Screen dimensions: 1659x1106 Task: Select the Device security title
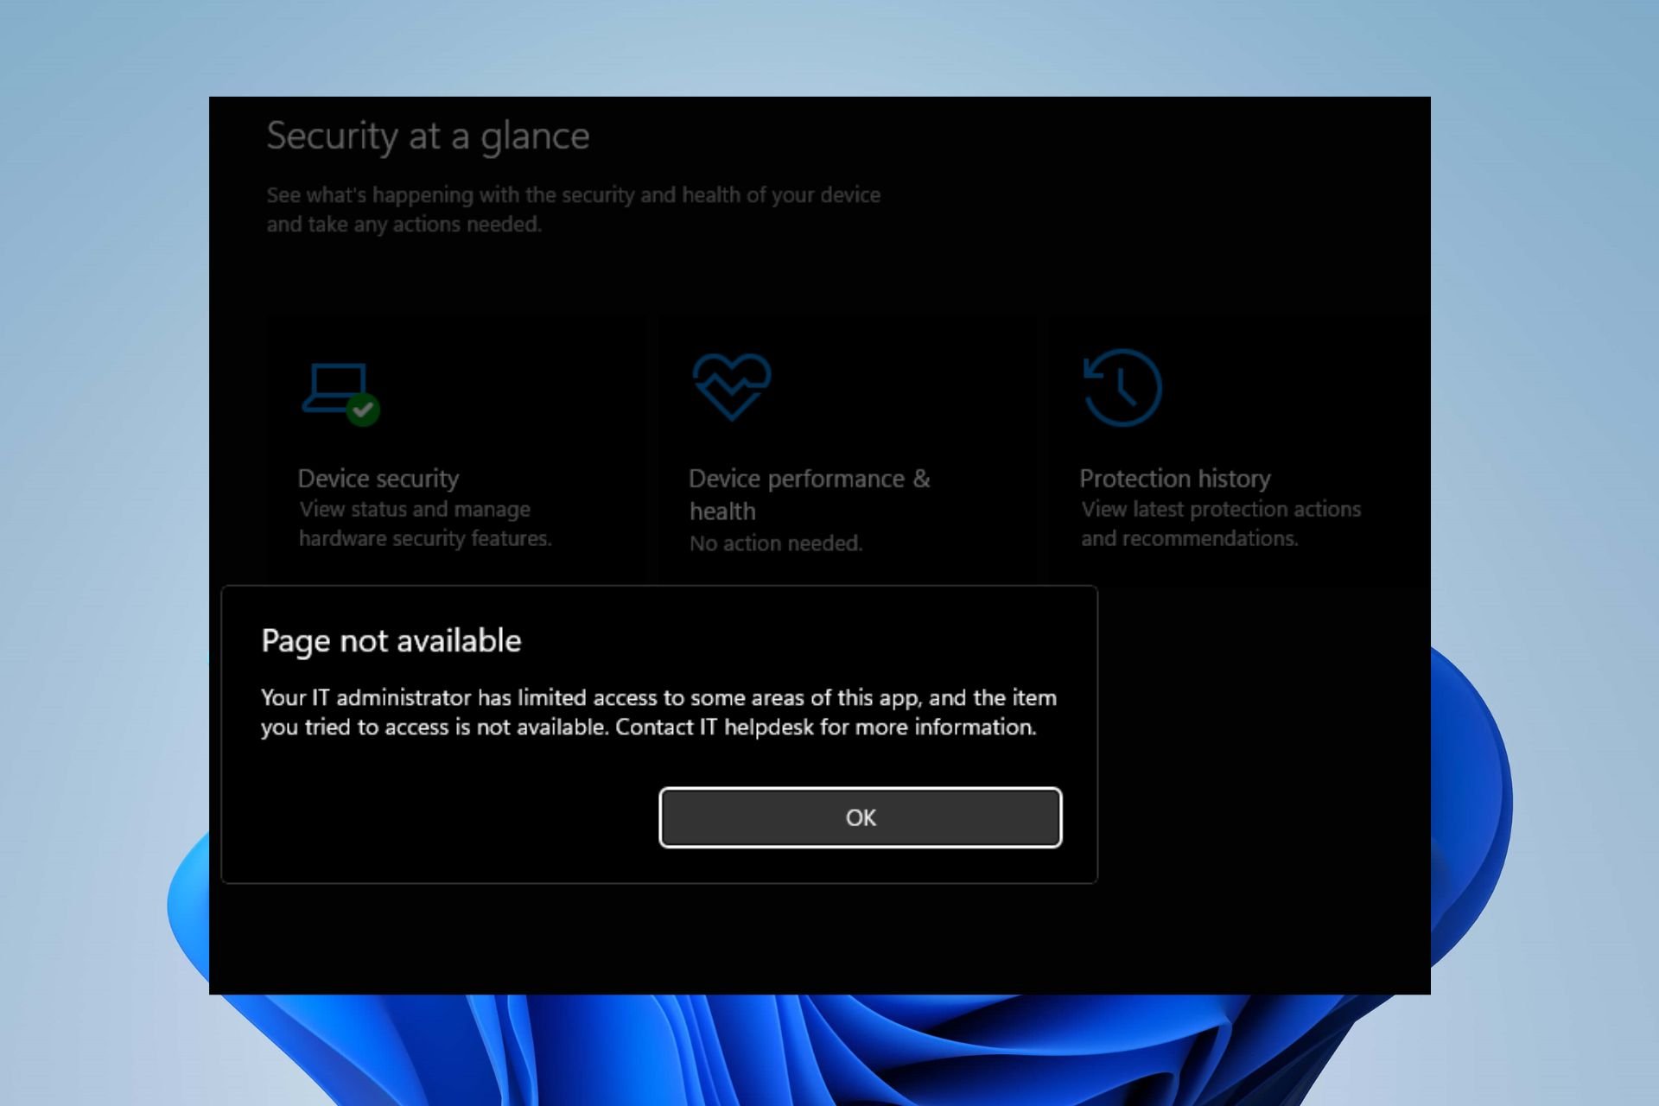[x=378, y=478]
